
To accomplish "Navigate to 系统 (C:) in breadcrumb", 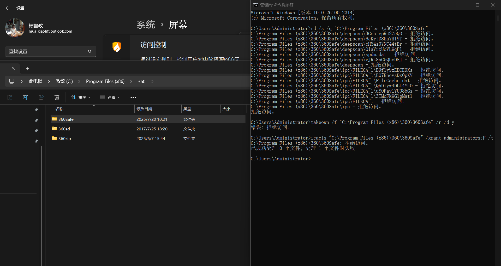I will [64, 81].
